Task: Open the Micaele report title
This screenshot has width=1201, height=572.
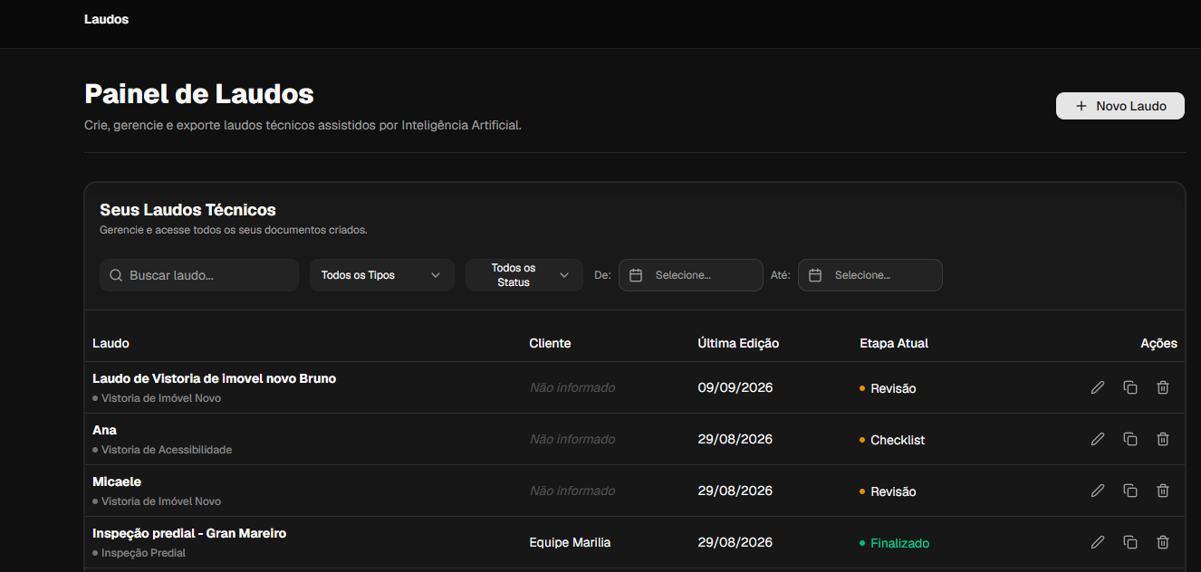Action: point(117,481)
